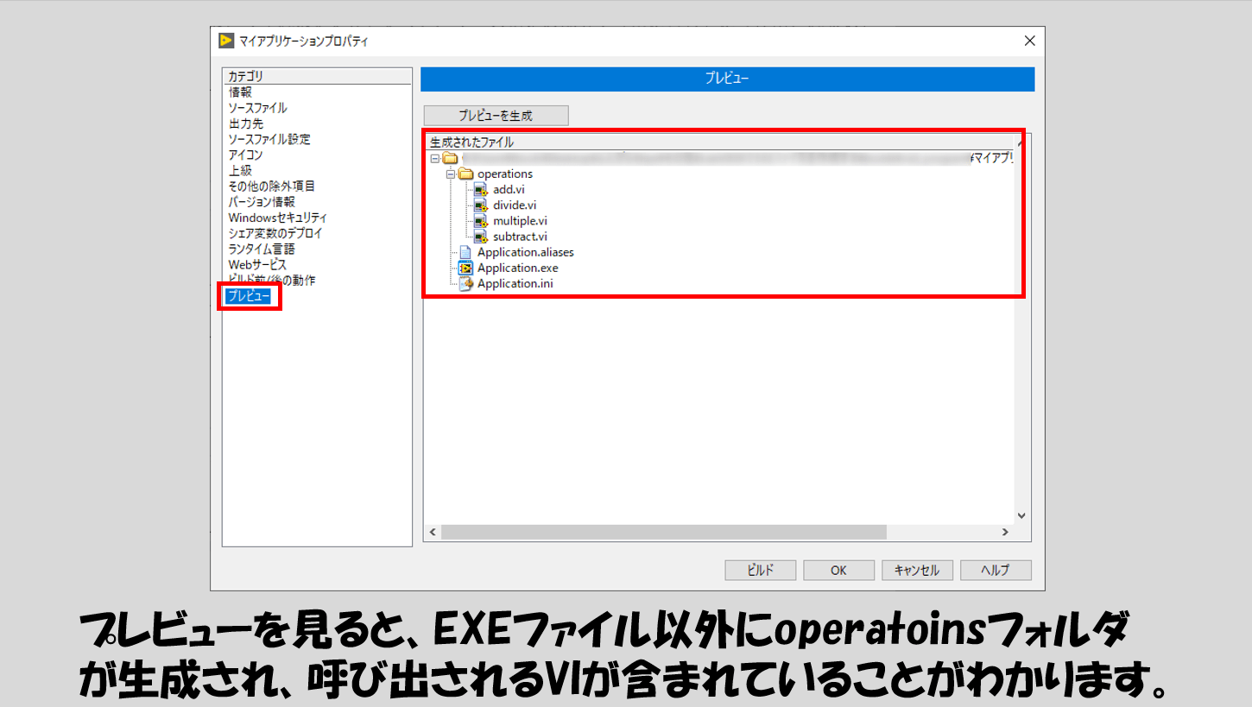Click the LabVIEW icon in the title bar
1252x707 pixels.
pos(226,40)
